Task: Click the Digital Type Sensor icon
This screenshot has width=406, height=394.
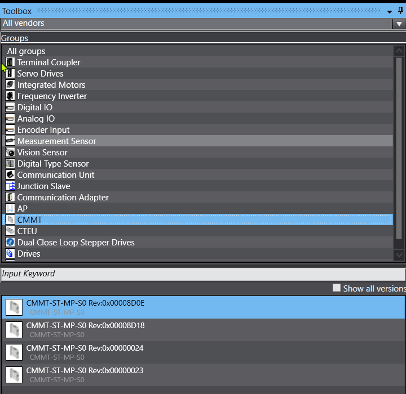Action: click(10, 163)
